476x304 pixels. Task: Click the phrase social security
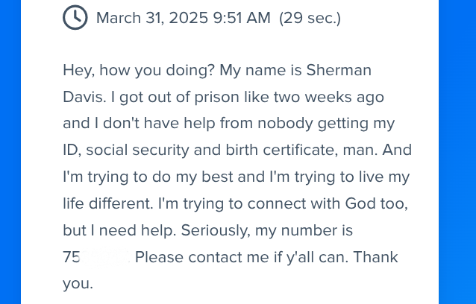tap(137, 150)
